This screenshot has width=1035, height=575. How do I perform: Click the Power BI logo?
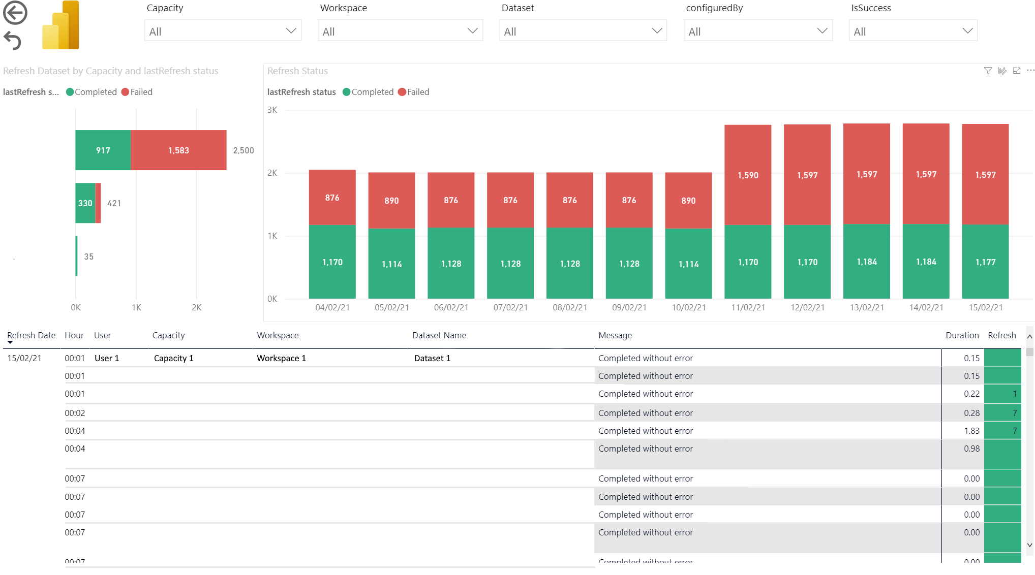(60, 25)
